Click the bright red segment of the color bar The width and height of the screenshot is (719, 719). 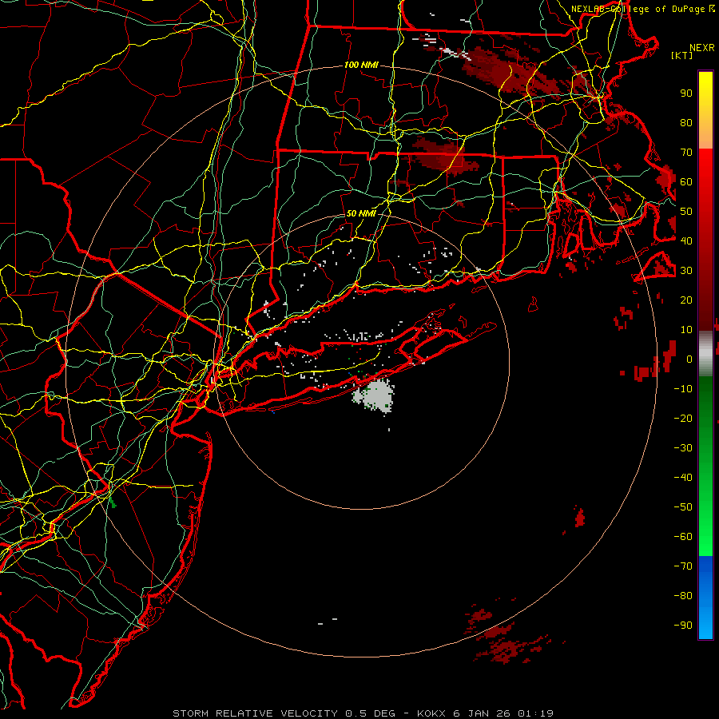point(705,169)
